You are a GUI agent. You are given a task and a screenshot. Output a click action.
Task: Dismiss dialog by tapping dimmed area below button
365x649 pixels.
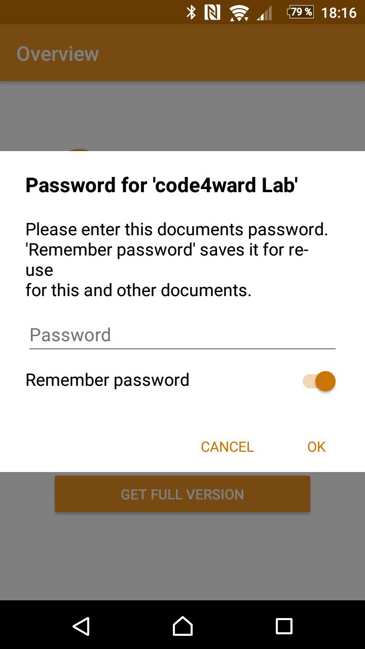tap(182, 558)
